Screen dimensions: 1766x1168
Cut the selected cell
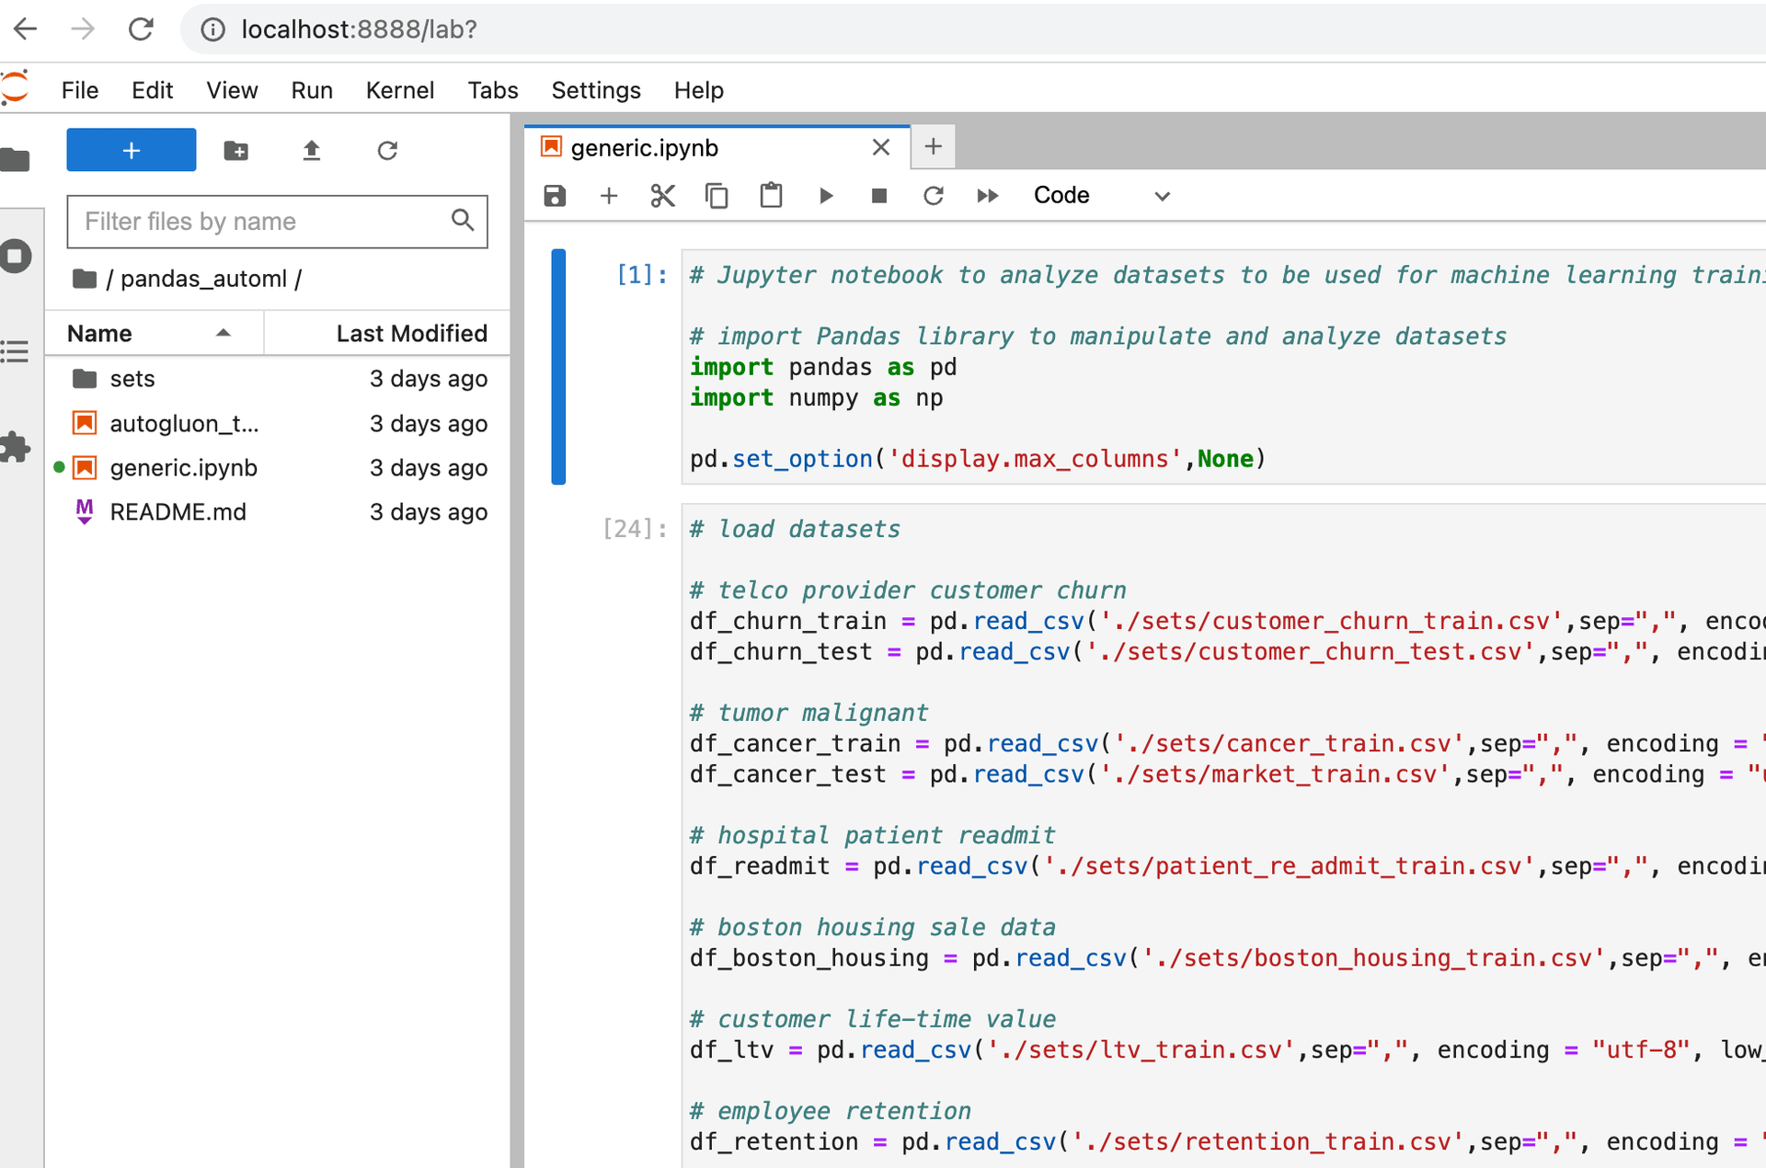click(x=662, y=196)
